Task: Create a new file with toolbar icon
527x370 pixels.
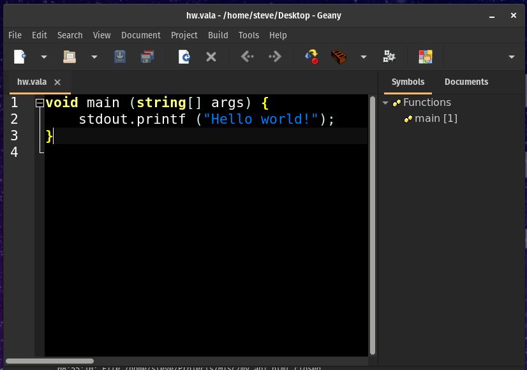Action: tap(20, 57)
